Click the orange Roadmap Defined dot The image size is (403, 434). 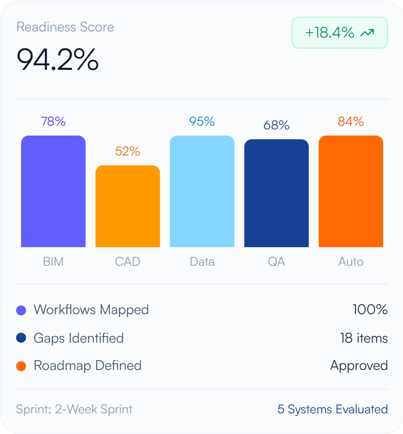[x=21, y=366]
